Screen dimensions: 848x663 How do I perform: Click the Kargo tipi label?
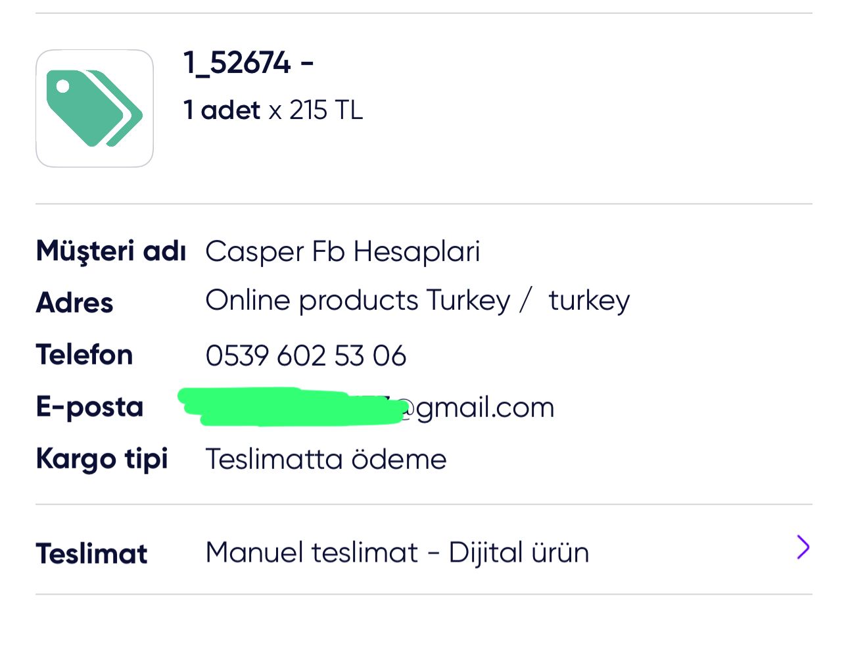coord(102,459)
